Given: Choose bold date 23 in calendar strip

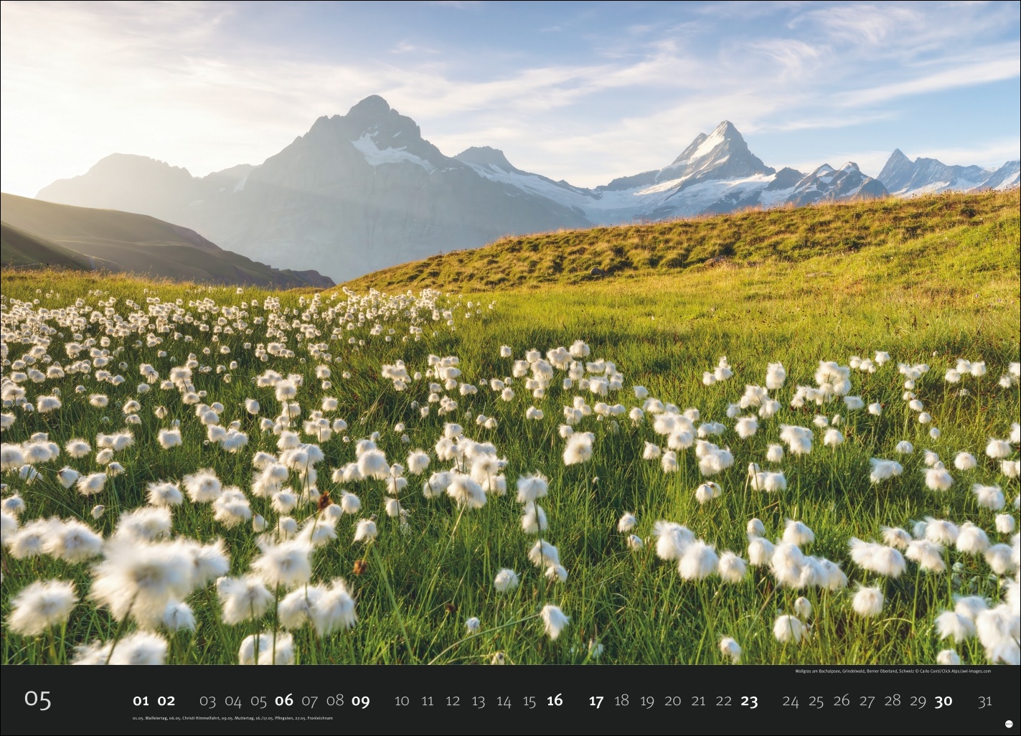Looking at the screenshot, I should click(749, 701).
